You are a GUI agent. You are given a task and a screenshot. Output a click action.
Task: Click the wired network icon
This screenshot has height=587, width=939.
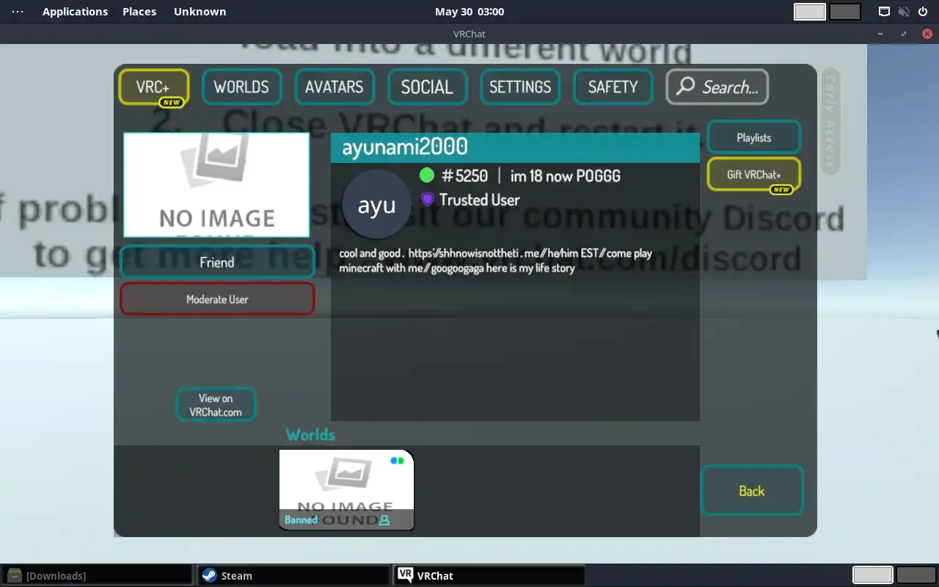(885, 11)
